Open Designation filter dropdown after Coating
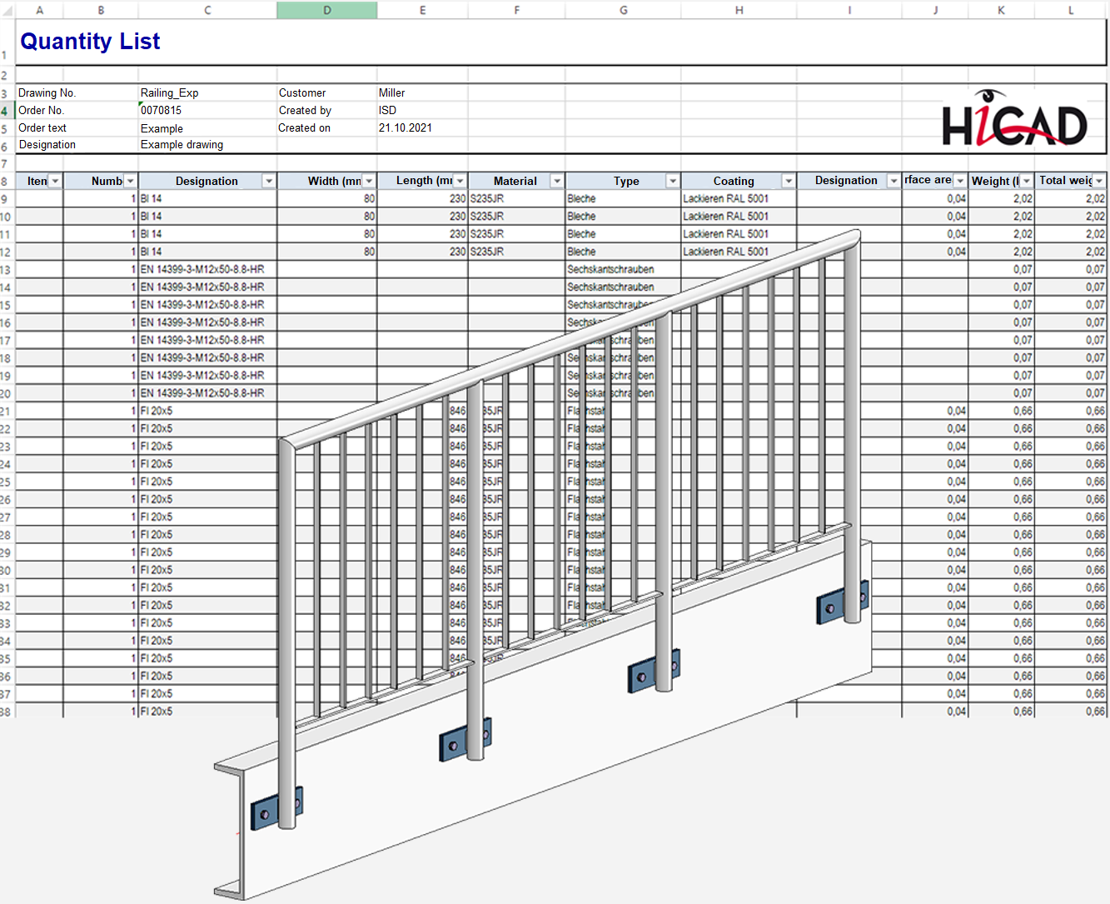This screenshot has height=904, width=1110. pos(893,181)
